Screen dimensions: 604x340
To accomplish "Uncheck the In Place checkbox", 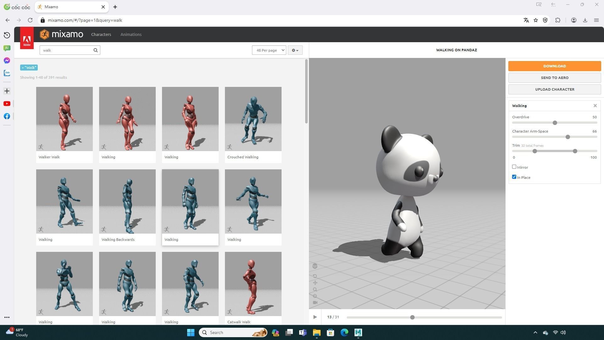I will pos(514,177).
